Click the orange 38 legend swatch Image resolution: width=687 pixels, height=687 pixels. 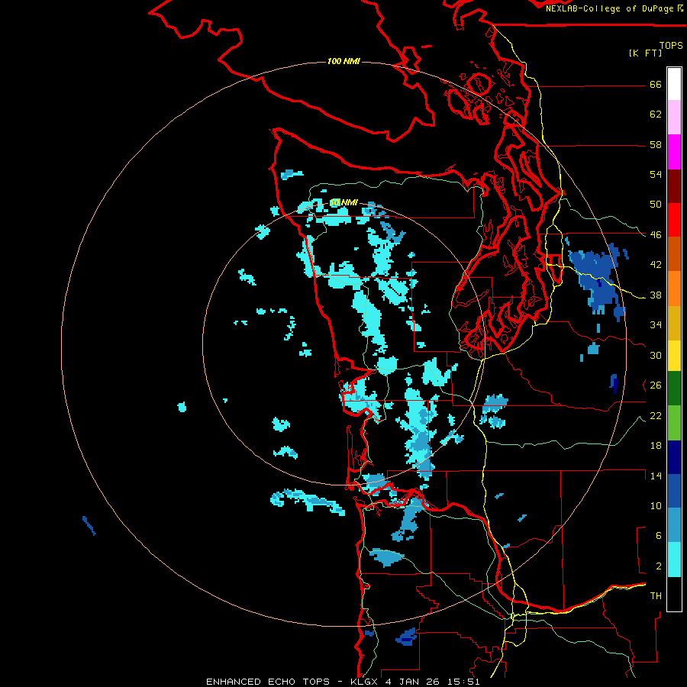(x=674, y=289)
